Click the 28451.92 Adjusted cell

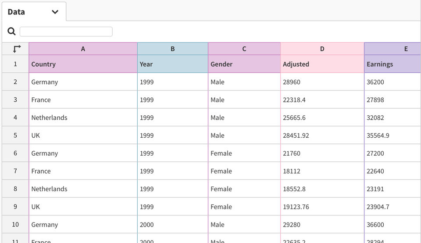click(x=322, y=135)
